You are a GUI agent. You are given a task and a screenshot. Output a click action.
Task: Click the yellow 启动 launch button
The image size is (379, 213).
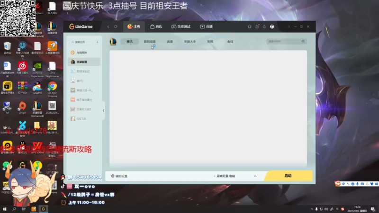(288, 176)
